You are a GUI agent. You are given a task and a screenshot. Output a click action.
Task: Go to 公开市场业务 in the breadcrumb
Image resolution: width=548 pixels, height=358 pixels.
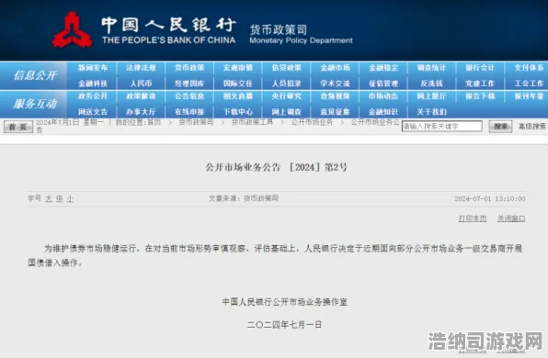(x=312, y=122)
